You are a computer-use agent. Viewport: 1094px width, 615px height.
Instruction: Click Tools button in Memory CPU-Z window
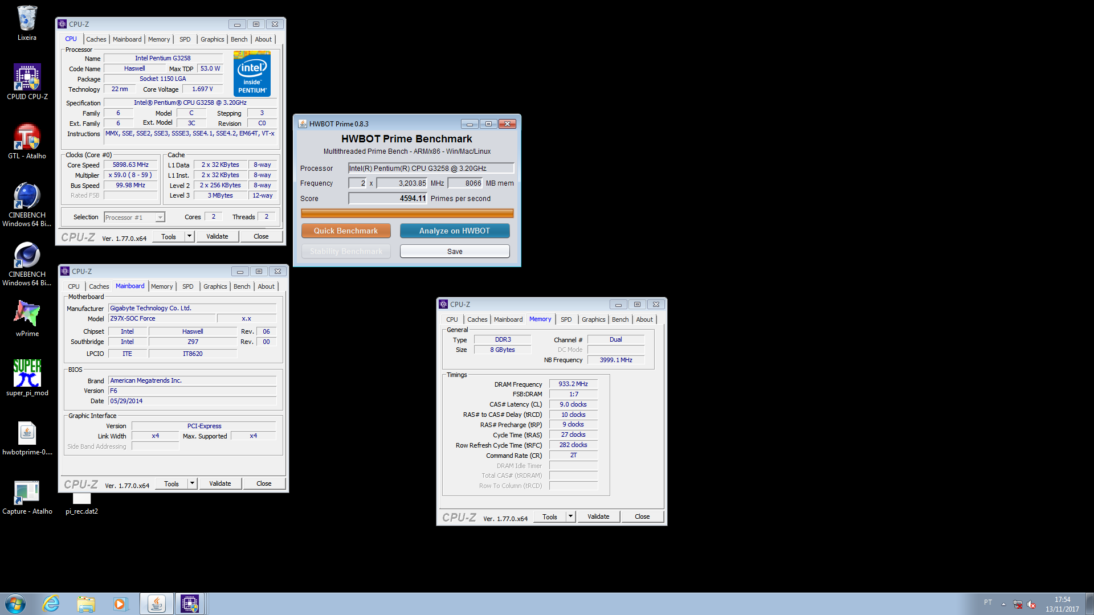(x=550, y=516)
